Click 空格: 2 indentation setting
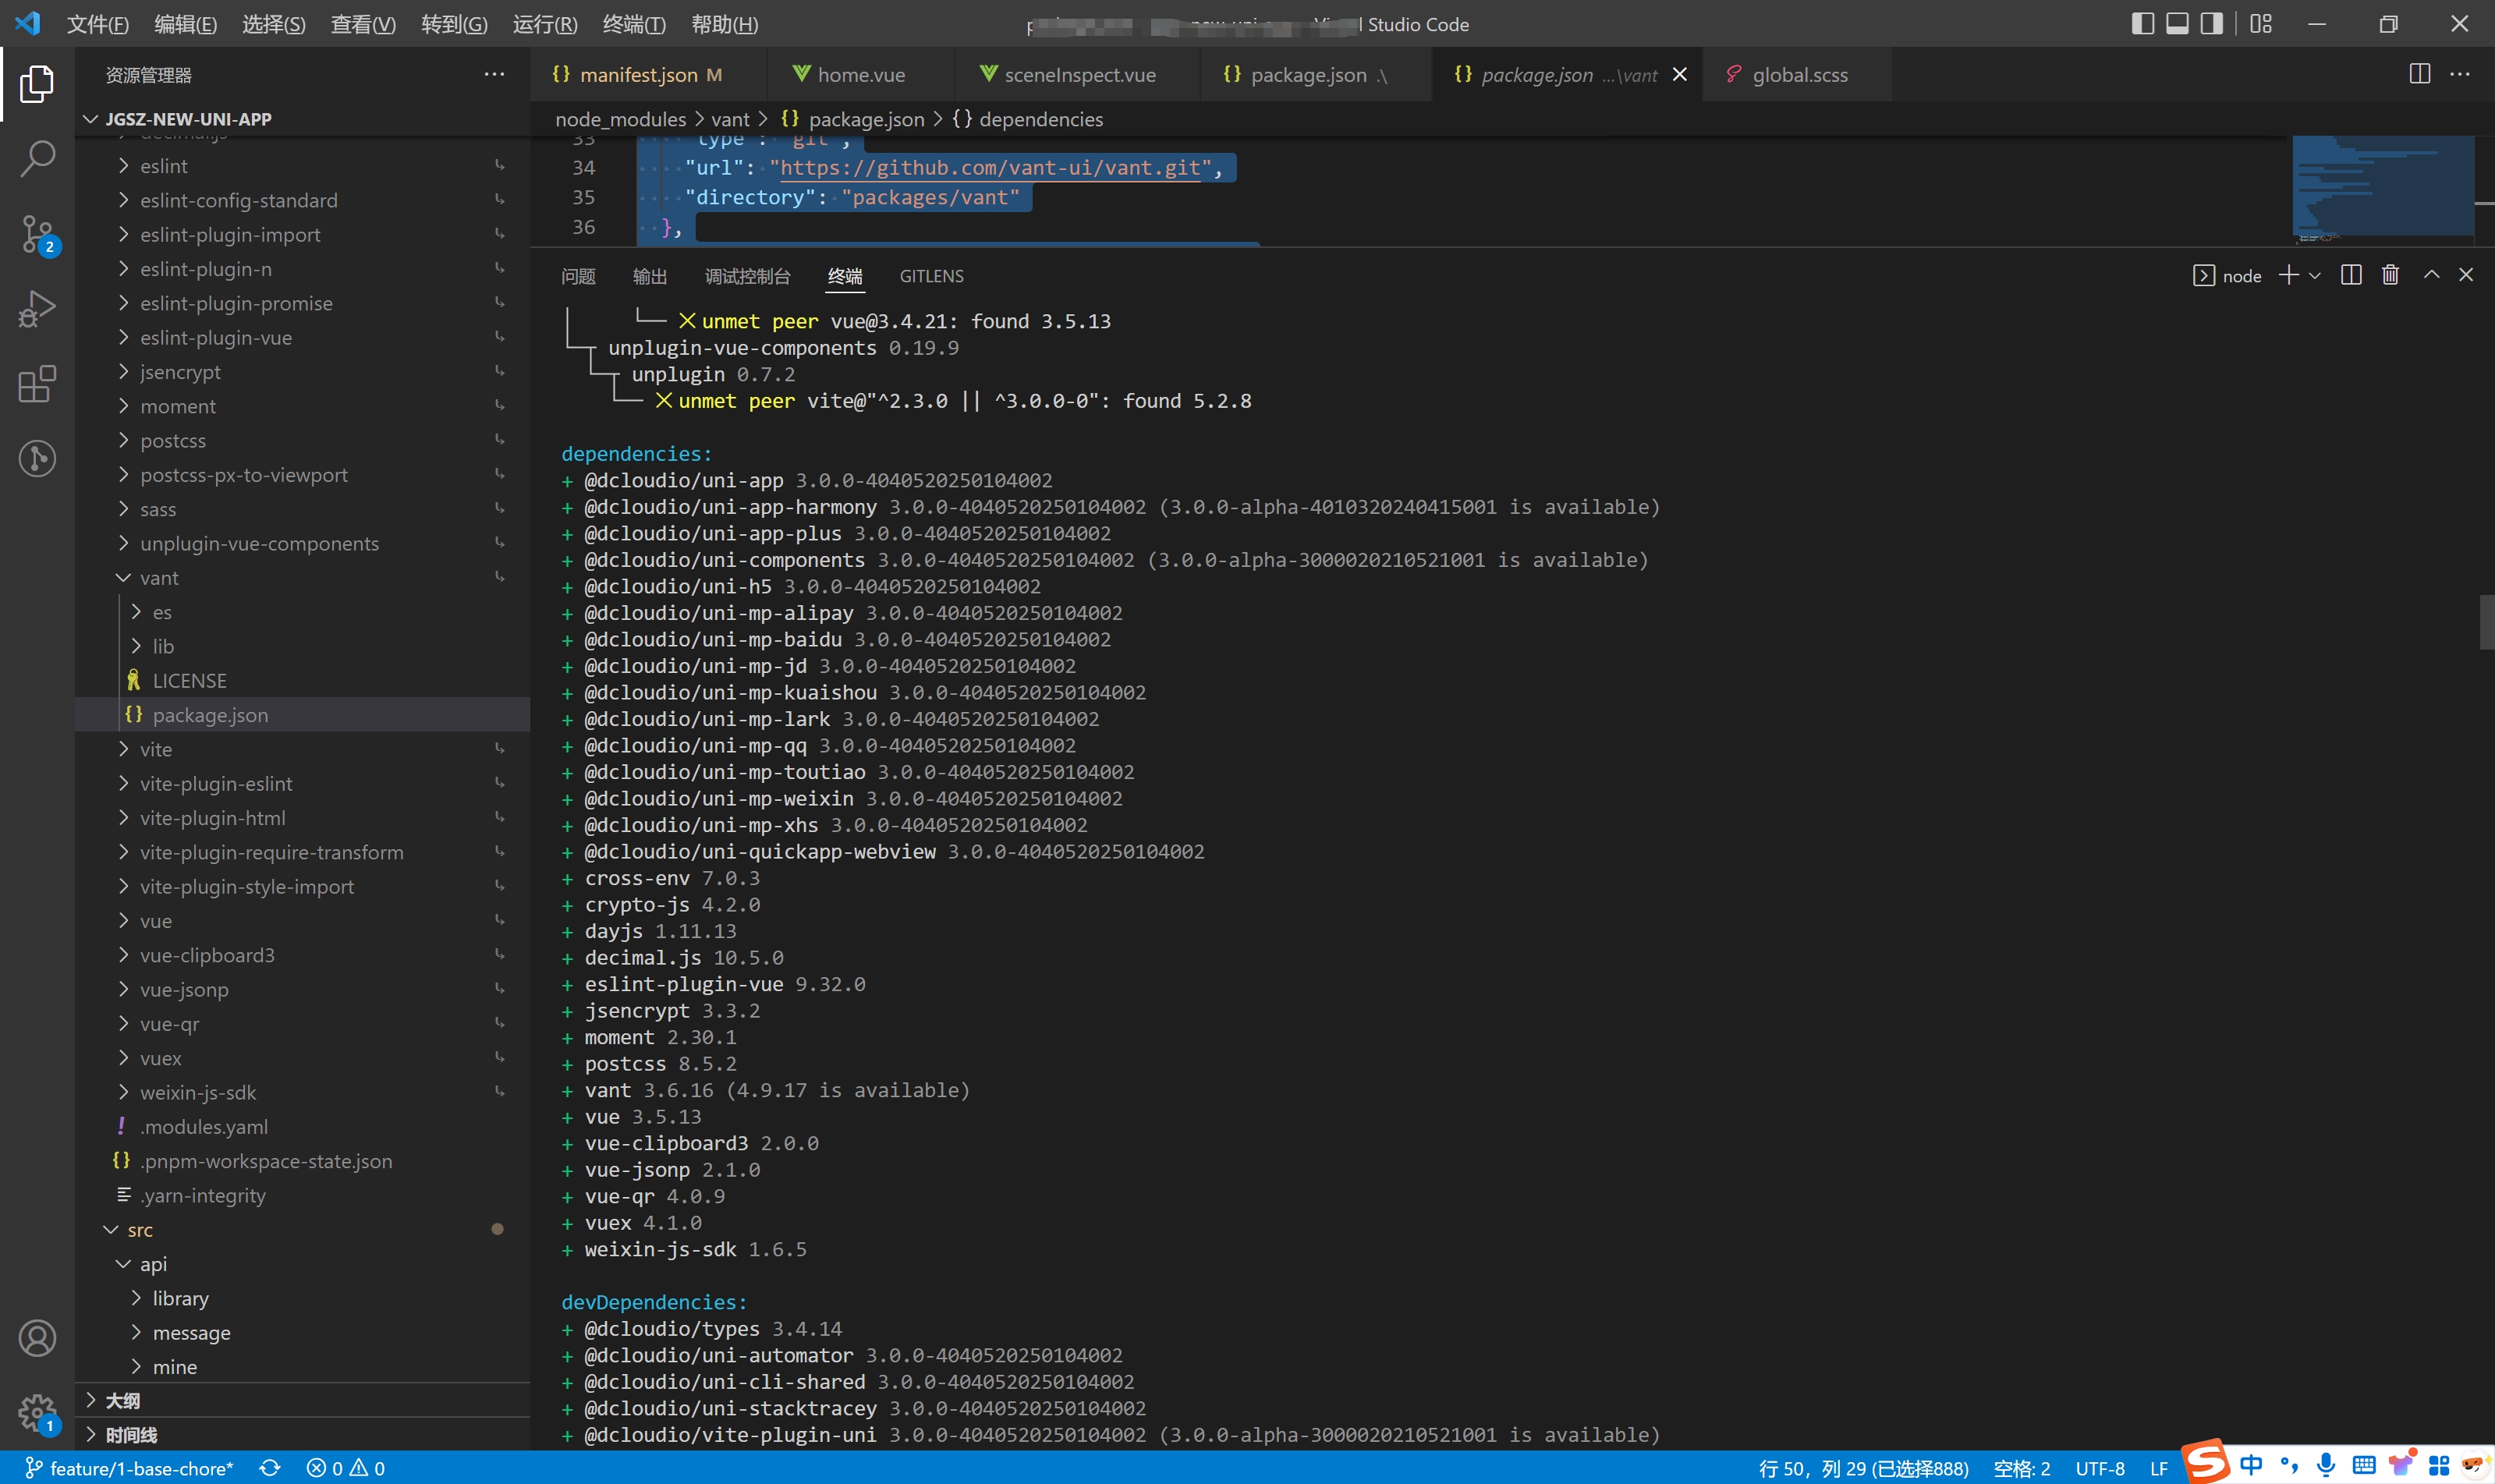The height and width of the screenshot is (1484, 2495). (x=2021, y=1468)
